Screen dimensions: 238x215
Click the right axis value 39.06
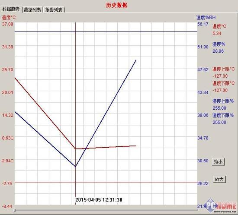pyautogui.click(x=203, y=115)
